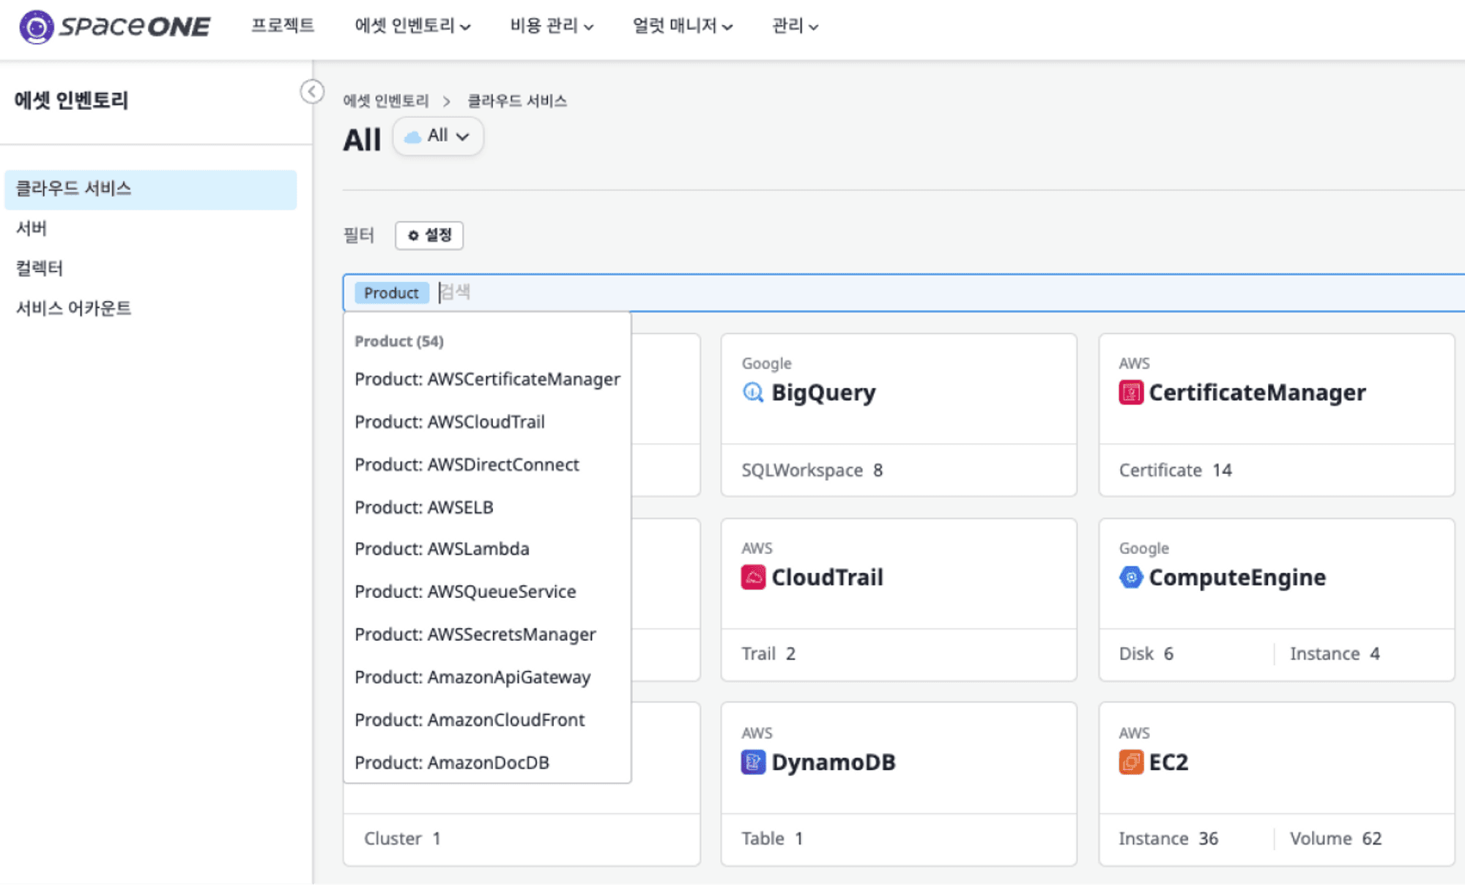
Task: Open the EC2 card title
Action: (x=1168, y=762)
